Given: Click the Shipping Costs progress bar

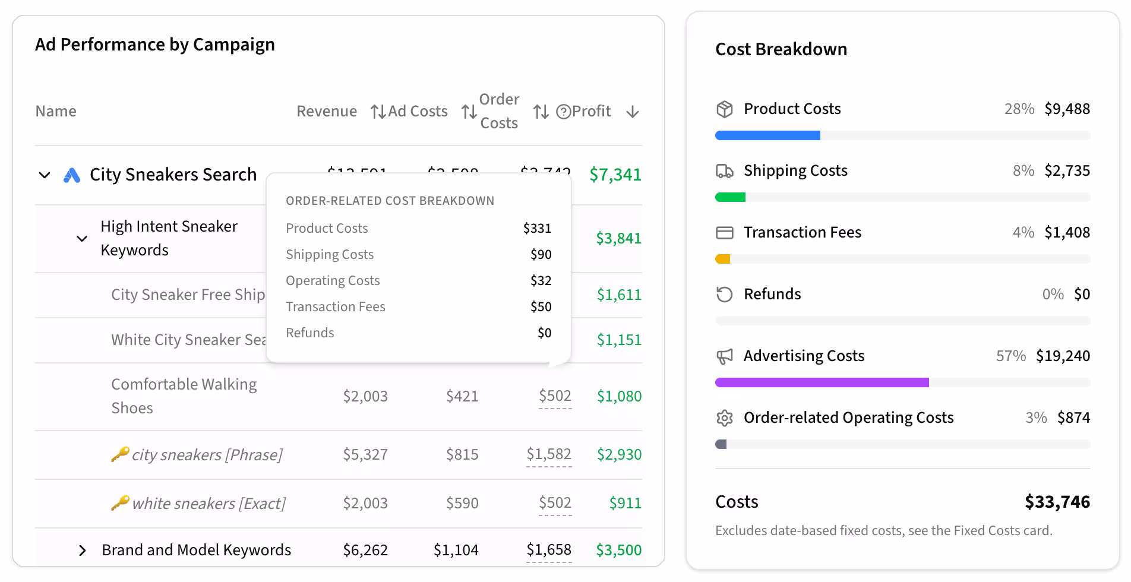Looking at the screenshot, I should coord(903,197).
